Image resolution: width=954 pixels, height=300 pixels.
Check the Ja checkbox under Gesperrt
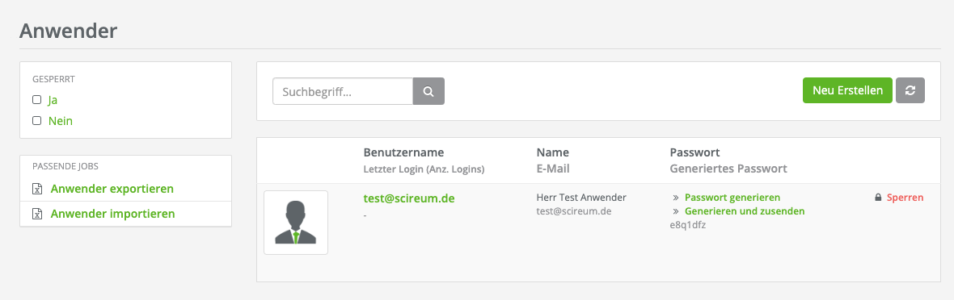click(36, 99)
